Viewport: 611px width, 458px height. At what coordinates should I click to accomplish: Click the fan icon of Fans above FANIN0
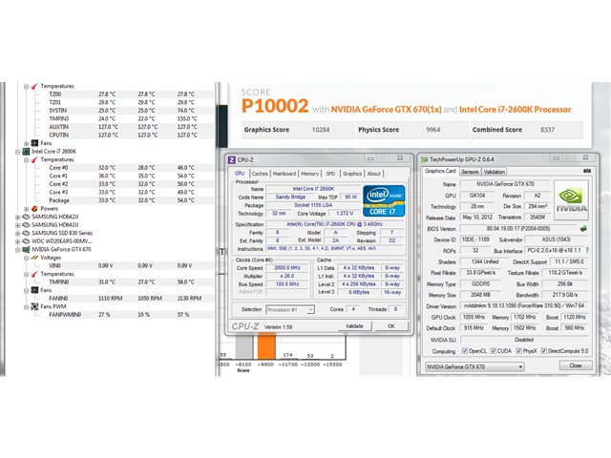click(34, 290)
